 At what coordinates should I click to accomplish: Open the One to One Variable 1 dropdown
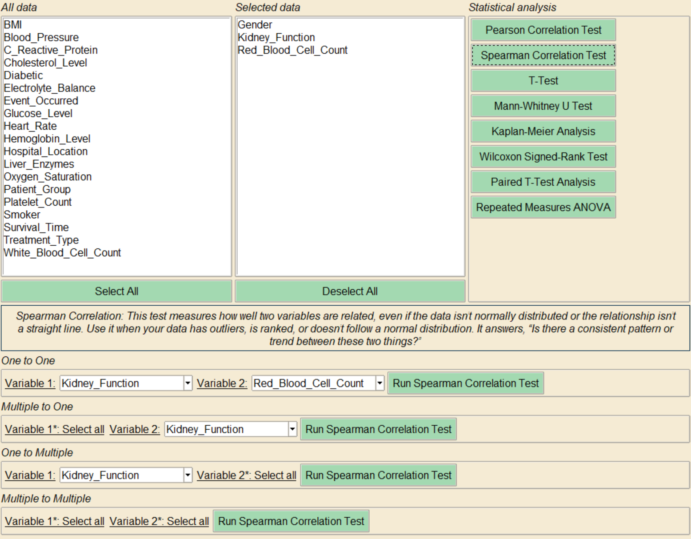coord(188,383)
